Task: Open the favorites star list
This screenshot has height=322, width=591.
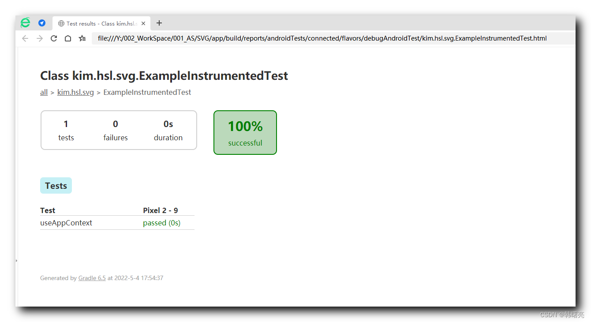Action: [82, 38]
